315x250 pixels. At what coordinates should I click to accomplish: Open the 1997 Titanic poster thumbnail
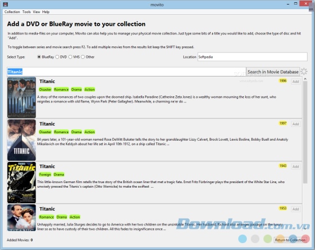[x=22, y=140]
